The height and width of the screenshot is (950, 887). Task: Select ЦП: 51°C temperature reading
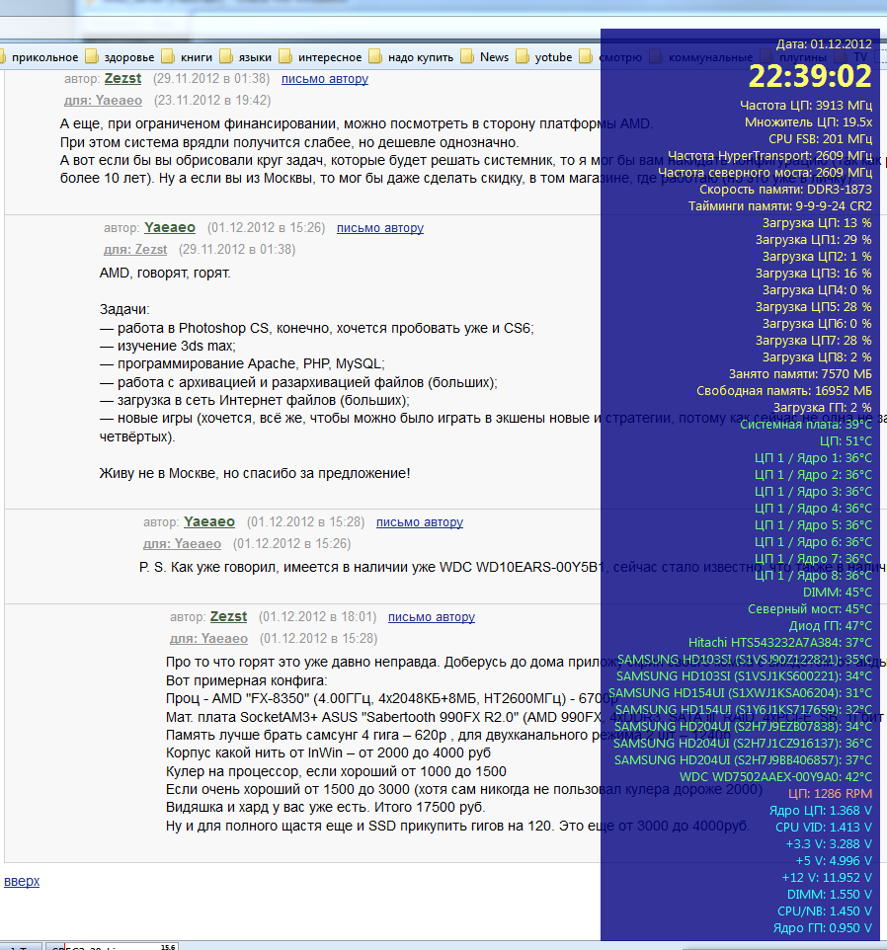coord(846,441)
